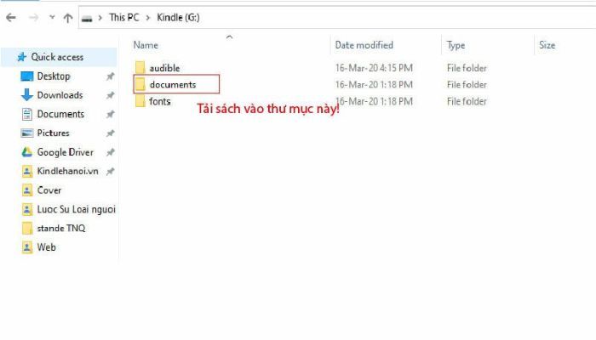The image size is (596, 340).
Task: Click the stande TNQ folder icon
Action: [27, 228]
